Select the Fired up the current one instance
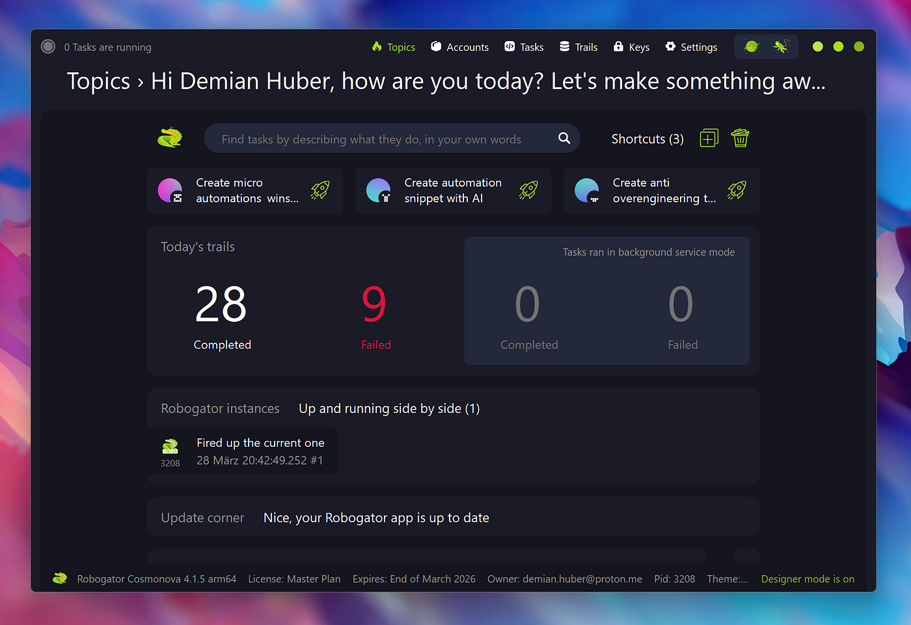This screenshot has height=625, width=911. [x=242, y=451]
